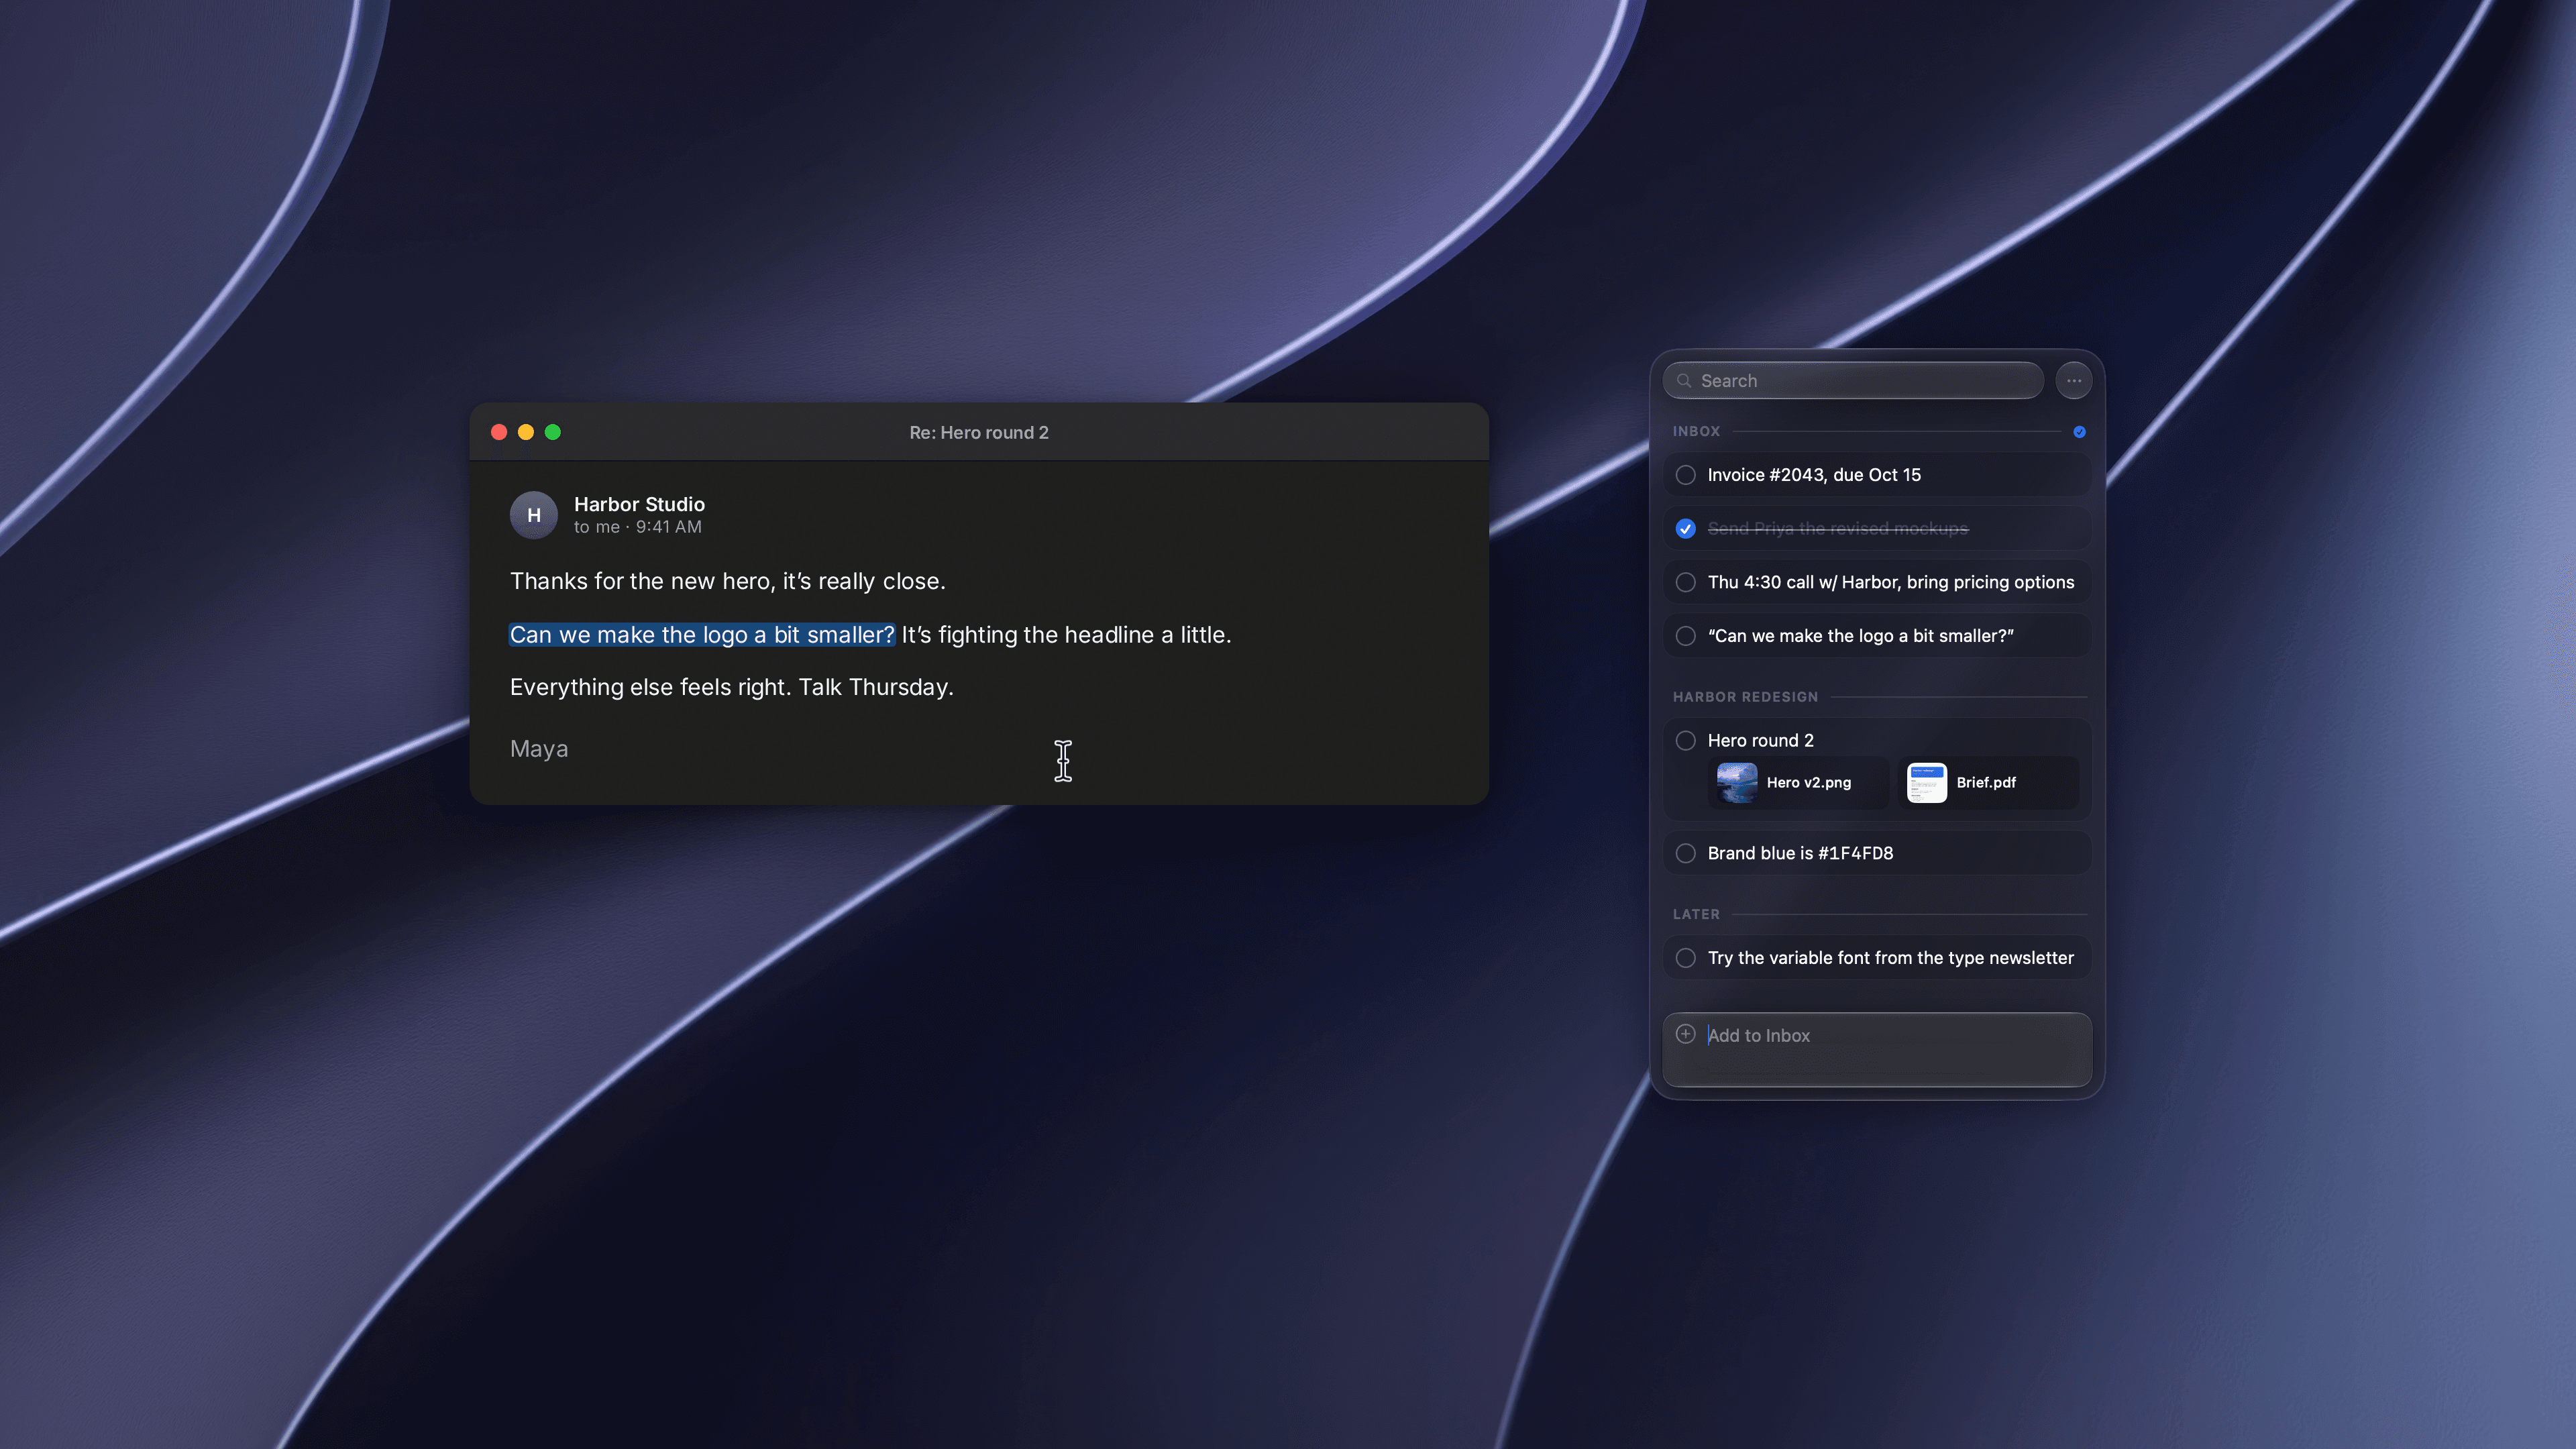
Task: Complete the variable font task
Action: click(x=1686, y=958)
